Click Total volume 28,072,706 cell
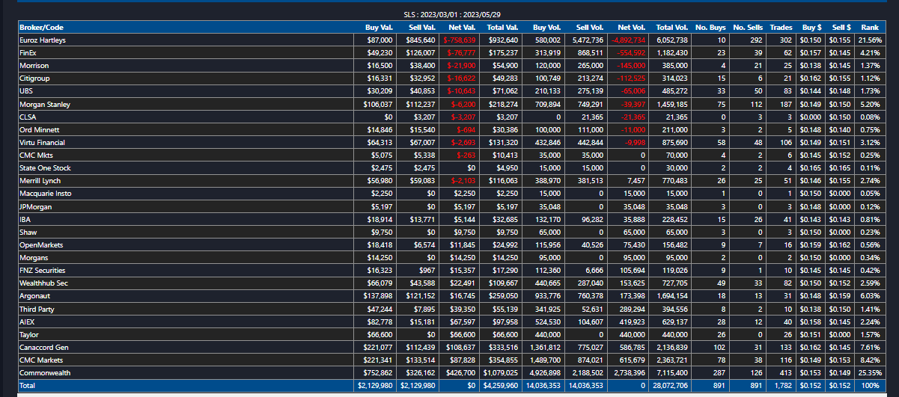Screen dimensions: 899x397 pos(670,386)
